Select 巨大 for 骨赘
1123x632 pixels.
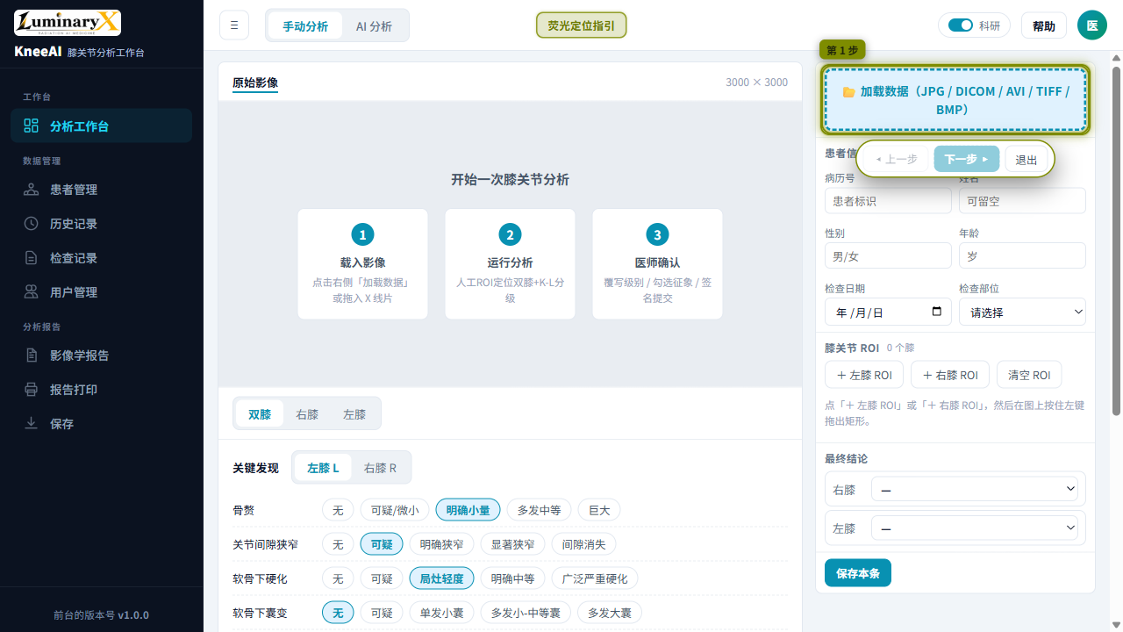pyautogui.click(x=599, y=510)
